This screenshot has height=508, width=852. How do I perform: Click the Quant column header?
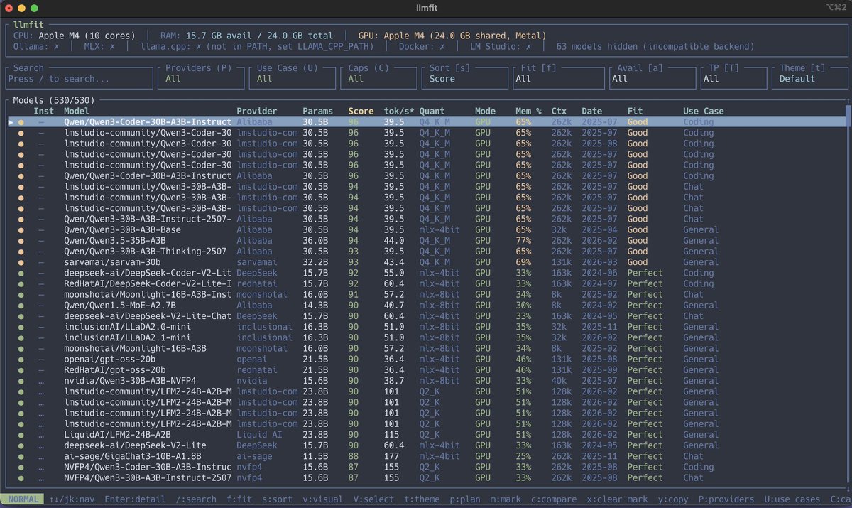(432, 111)
